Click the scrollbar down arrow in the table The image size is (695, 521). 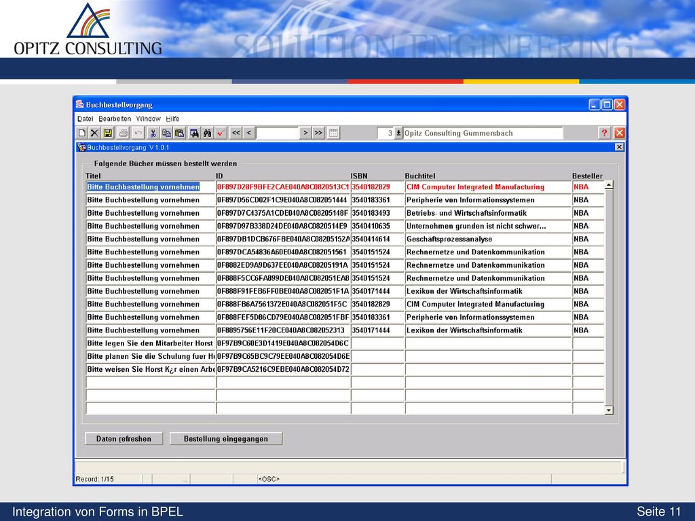click(609, 410)
